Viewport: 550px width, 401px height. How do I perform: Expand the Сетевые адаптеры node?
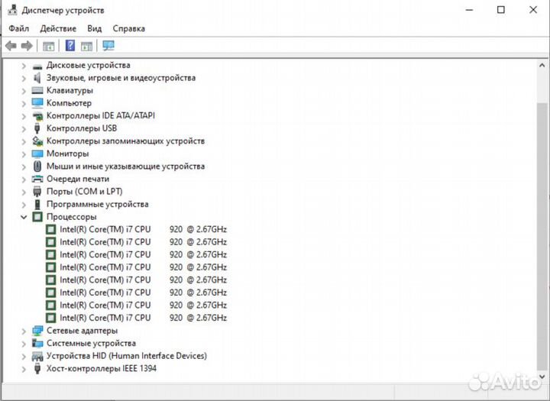[x=24, y=331]
